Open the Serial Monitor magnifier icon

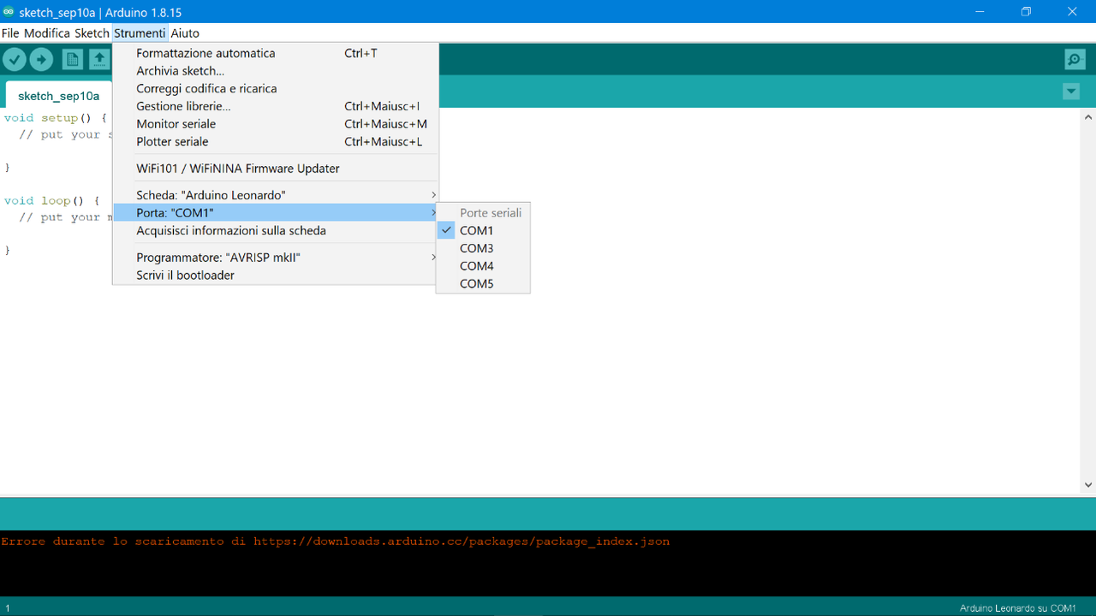pos(1075,59)
